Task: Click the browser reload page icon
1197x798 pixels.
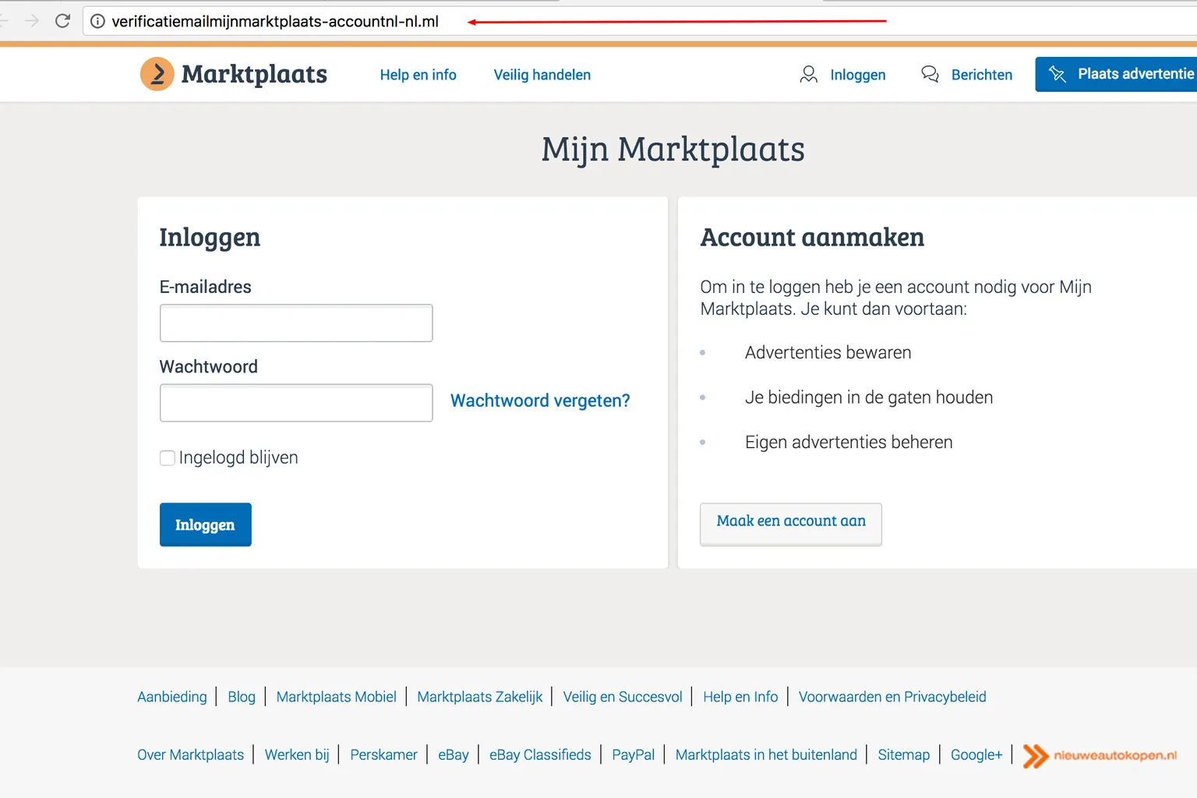Action: [x=63, y=21]
